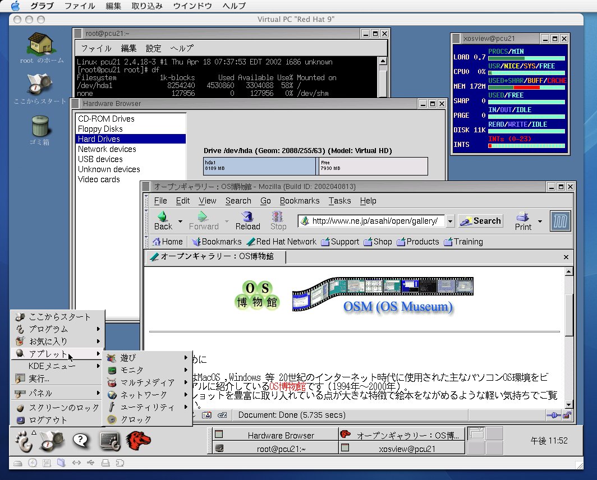The height and width of the screenshot is (480, 597).
Task: Open the Home bookmark in Mozilla
Action: tap(168, 242)
